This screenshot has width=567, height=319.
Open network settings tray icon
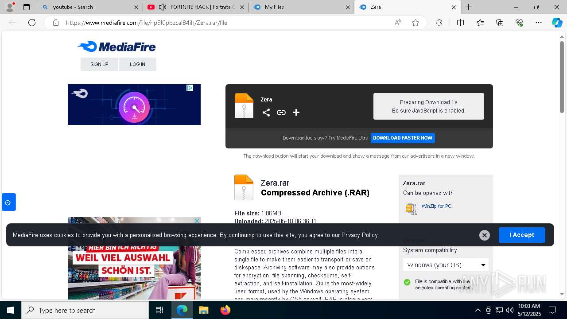pos(499,310)
